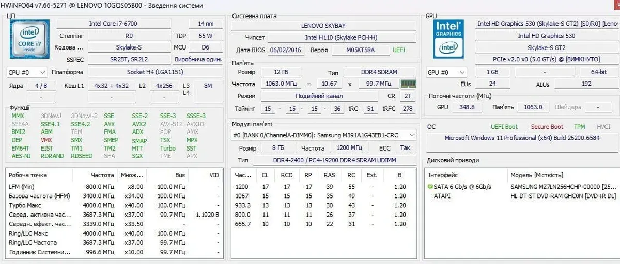Click the UEFI Boot status indicator
The height and width of the screenshot is (264, 620).
click(504, 127)
